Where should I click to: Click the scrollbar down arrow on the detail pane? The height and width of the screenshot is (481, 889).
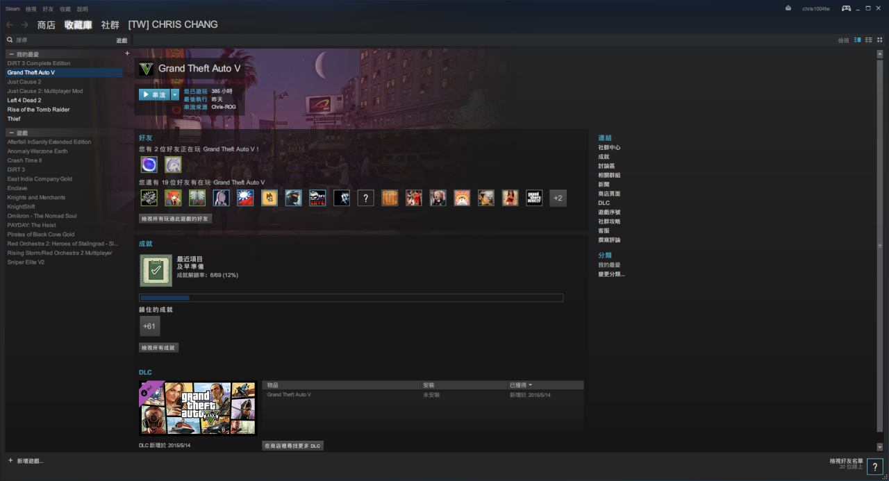[x=880, y=447]
